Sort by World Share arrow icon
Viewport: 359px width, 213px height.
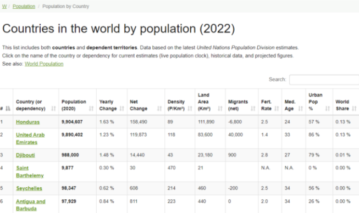point(354,108)
